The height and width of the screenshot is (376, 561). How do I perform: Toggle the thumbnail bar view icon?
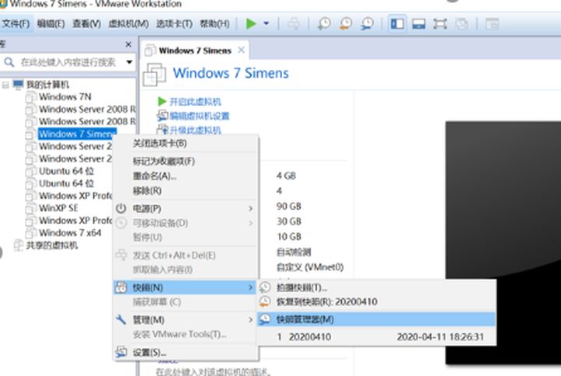coord(418,24)
